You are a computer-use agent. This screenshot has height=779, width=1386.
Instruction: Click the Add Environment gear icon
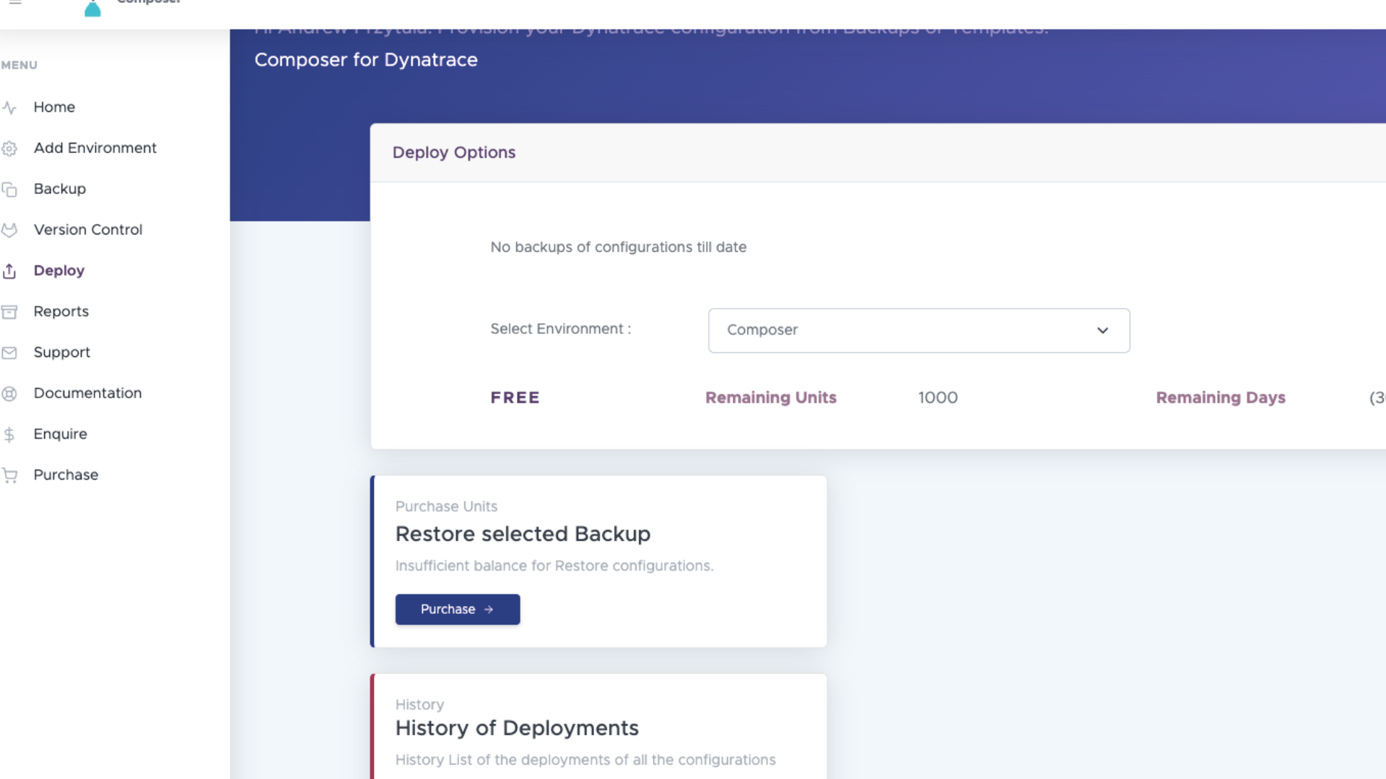click(x=9, y=149)
